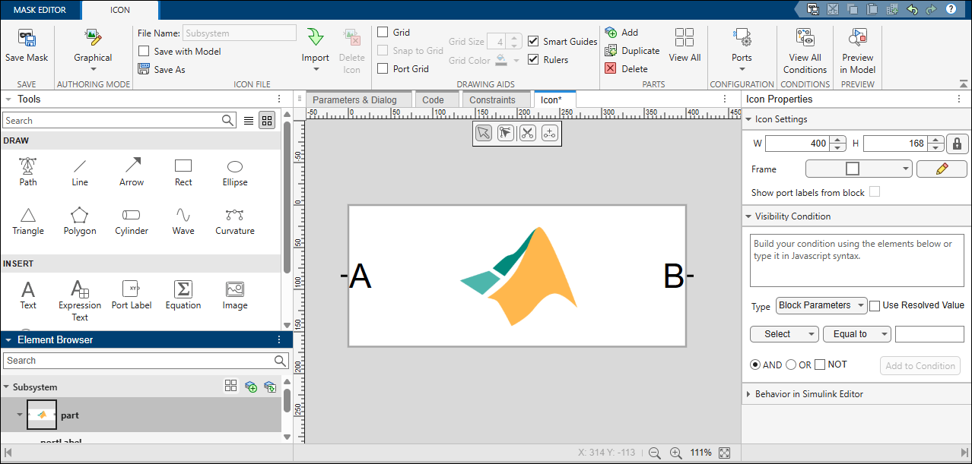Open the Select parameter dropdown

coord(784,334)
